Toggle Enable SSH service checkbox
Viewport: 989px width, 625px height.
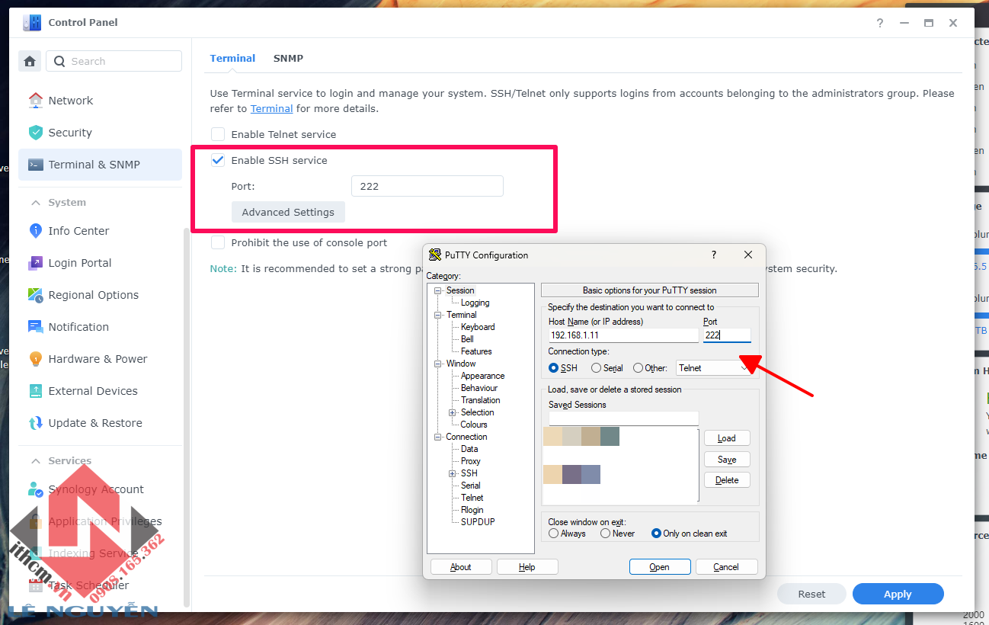click(218, 160)
